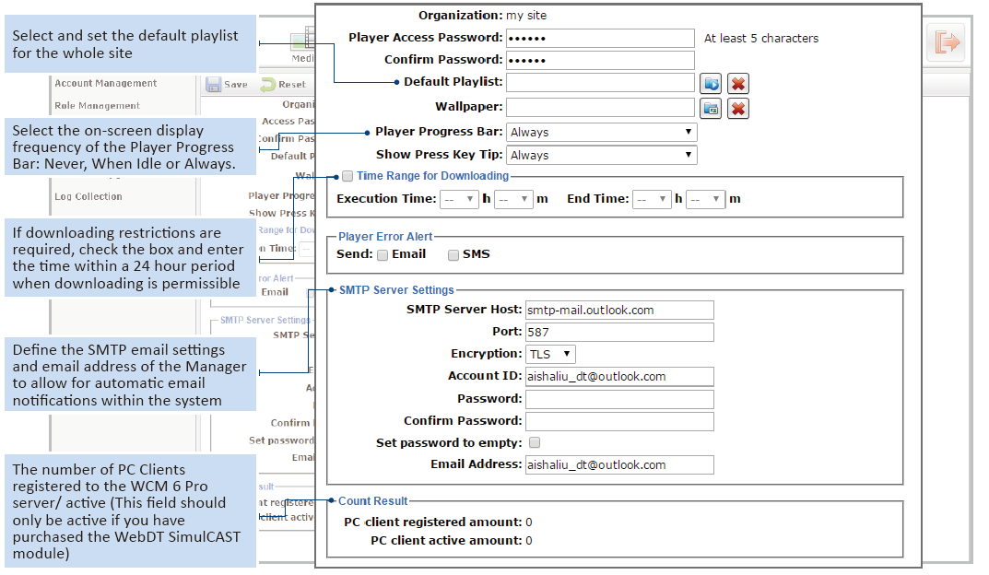Open Account Management in the background sidebar
Screen dimensions: 989x575
(105, 83)
